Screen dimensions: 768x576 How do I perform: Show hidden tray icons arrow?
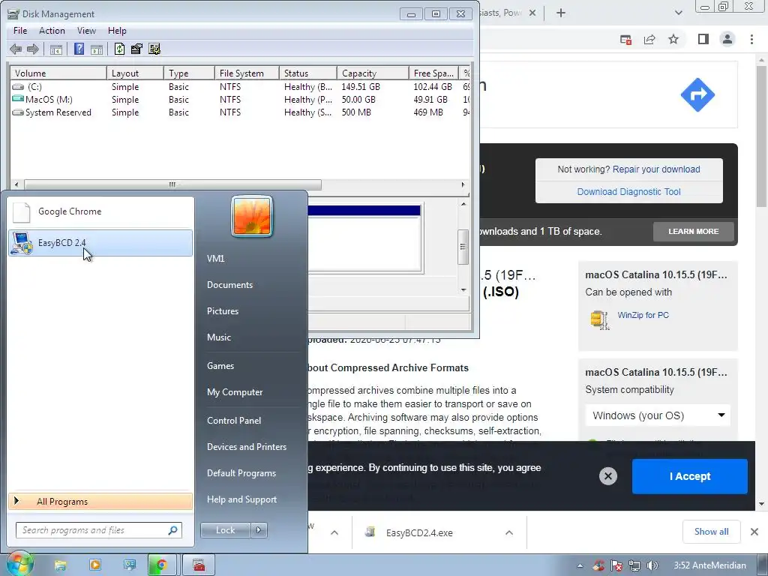pos(580,565)
